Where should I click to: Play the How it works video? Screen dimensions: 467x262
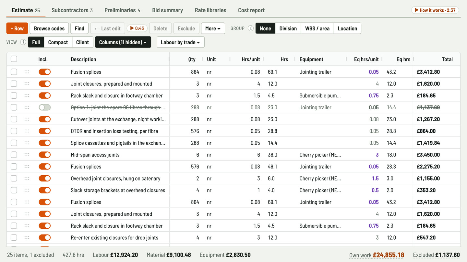(435, 10)
